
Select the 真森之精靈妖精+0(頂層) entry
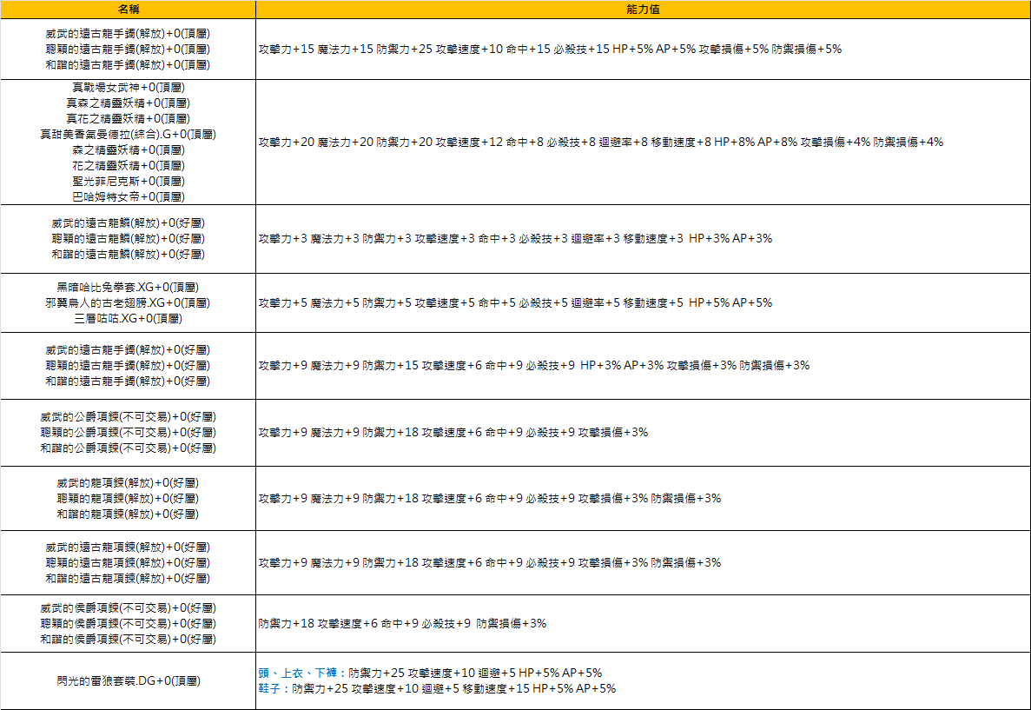coord(129,103)
